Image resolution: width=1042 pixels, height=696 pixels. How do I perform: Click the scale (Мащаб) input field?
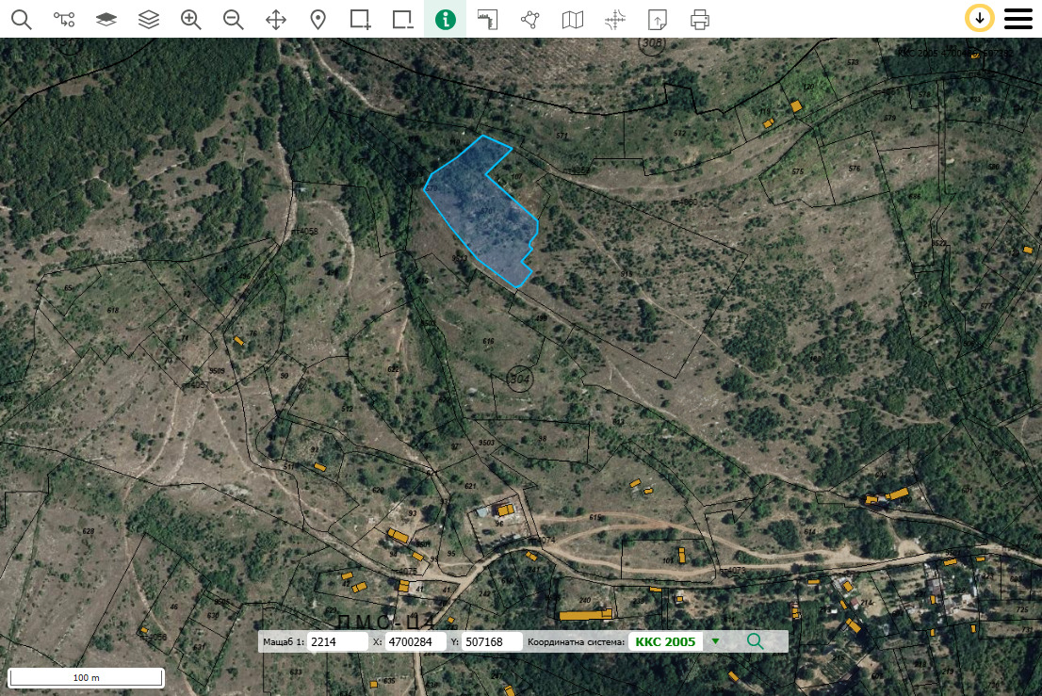337,641
